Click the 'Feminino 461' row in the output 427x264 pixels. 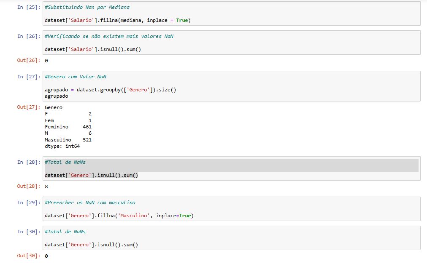tap(68, 127)
